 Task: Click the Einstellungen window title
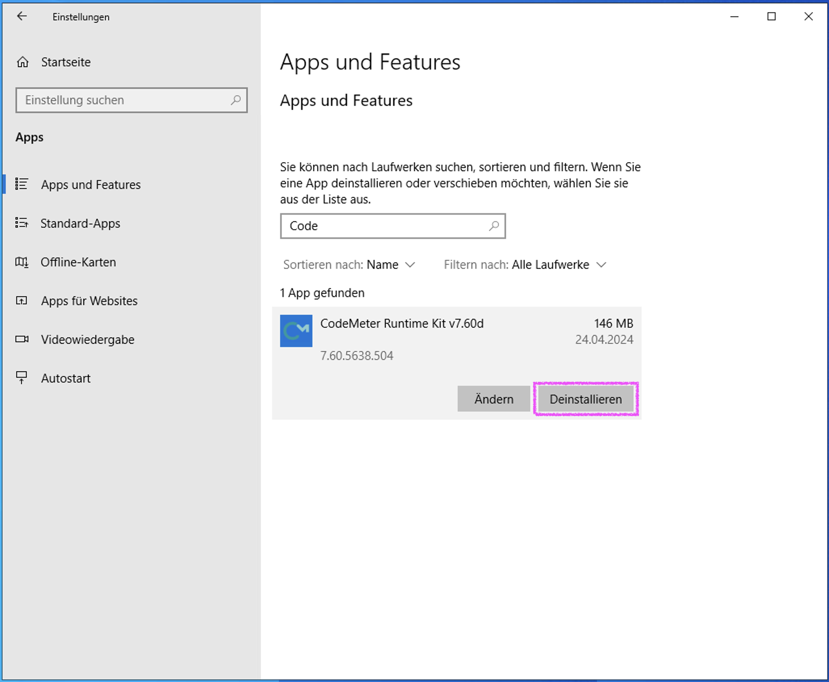coord(81,17)
